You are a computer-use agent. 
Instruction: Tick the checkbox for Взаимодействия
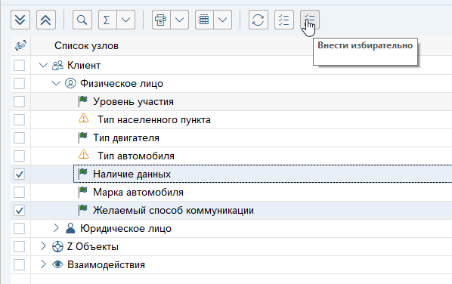coord(20,265)
